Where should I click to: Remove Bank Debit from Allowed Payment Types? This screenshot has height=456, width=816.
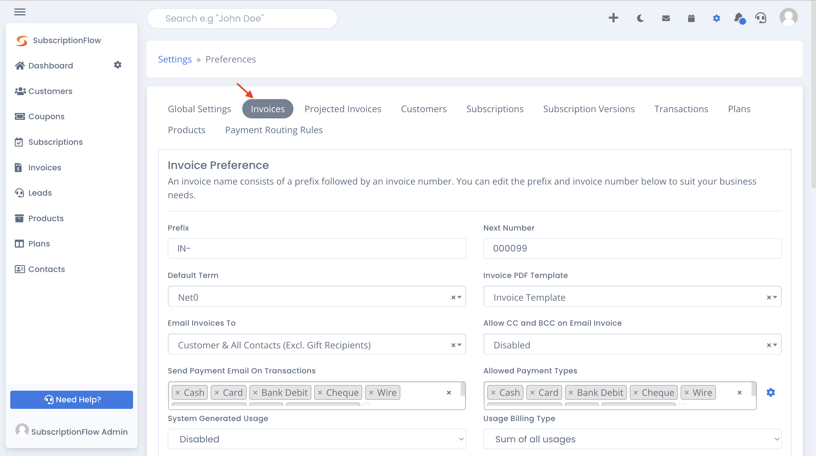tap(571, 393)
